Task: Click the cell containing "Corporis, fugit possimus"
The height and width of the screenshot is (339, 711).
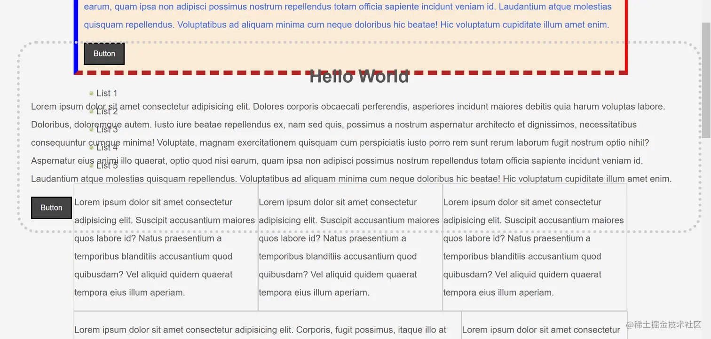Action: pos(268,325)
